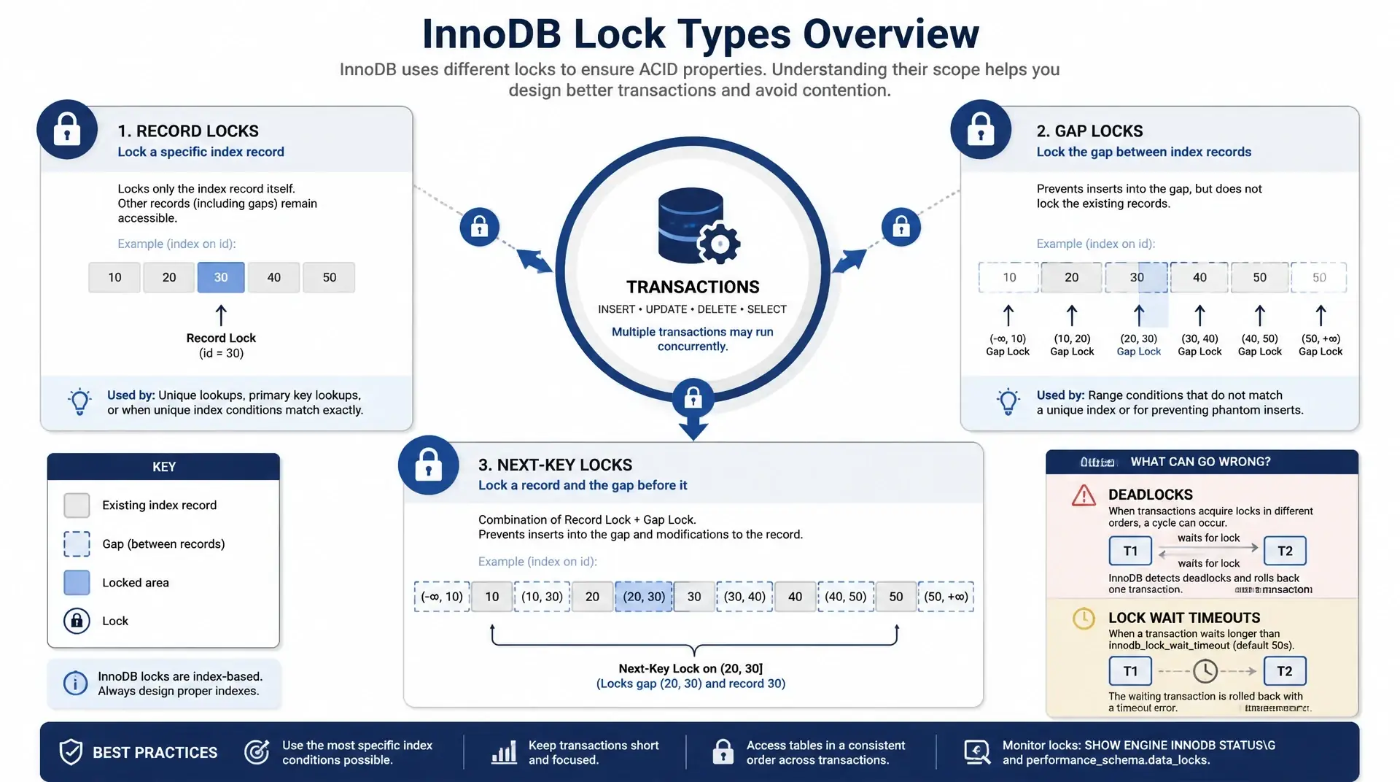Click the Record Lock (id = 30) caption
1400x782 pixels.
coord(221,345)
